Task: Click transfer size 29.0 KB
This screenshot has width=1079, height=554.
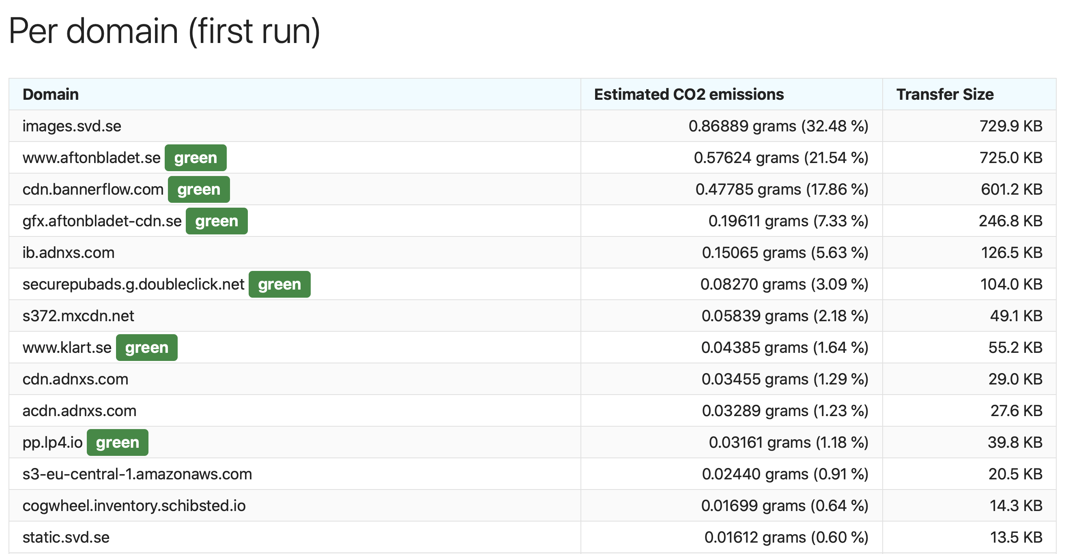Action: coord(1015,379)
